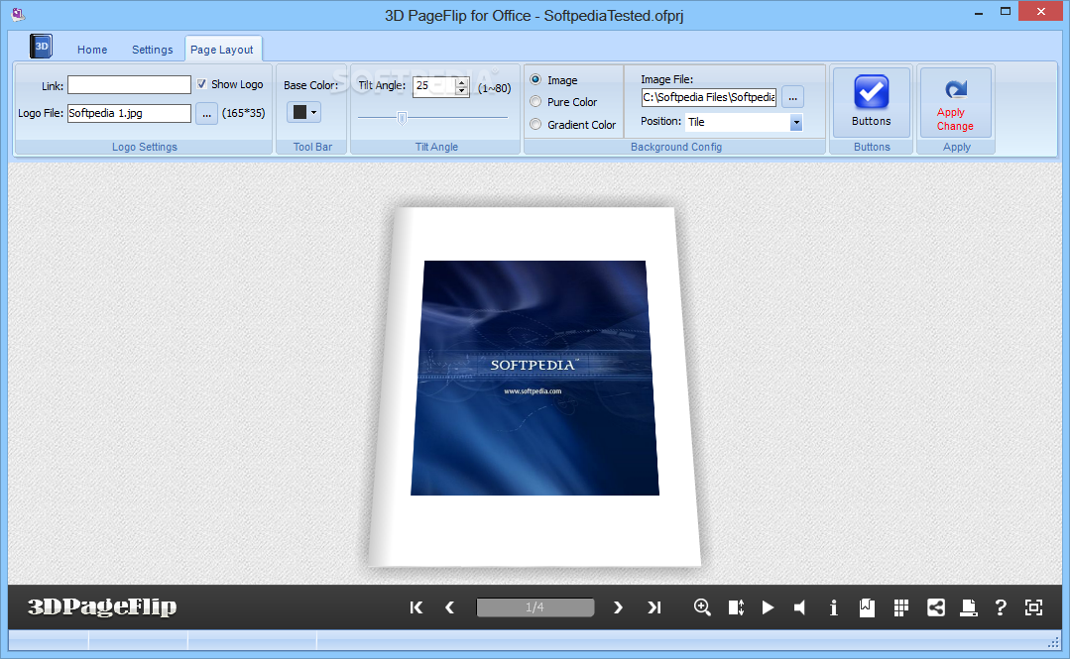Click the book tilt adjust icon
The height and width of the screenshot is (659, 1070).
point(736,607)
